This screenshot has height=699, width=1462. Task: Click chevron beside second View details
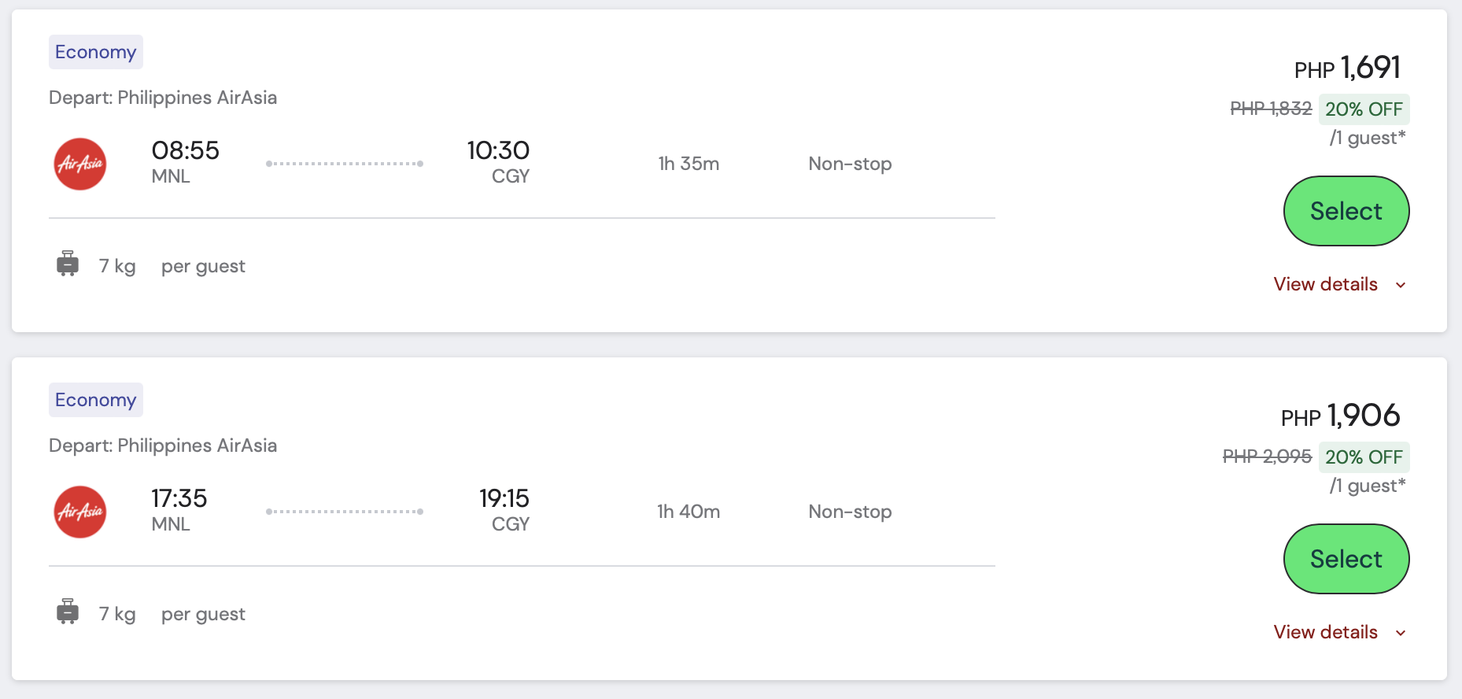pyautogui.click(x=1401, y=633)
